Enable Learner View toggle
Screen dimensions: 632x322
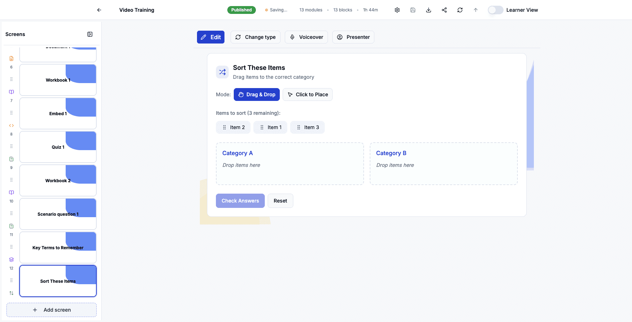[495, 10]
